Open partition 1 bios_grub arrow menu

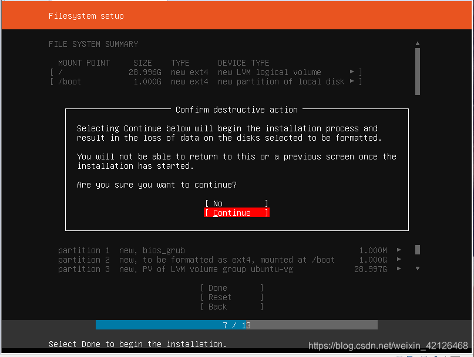coord(399,250)
